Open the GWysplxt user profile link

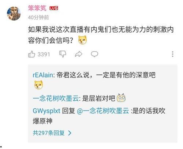[46, 111]
